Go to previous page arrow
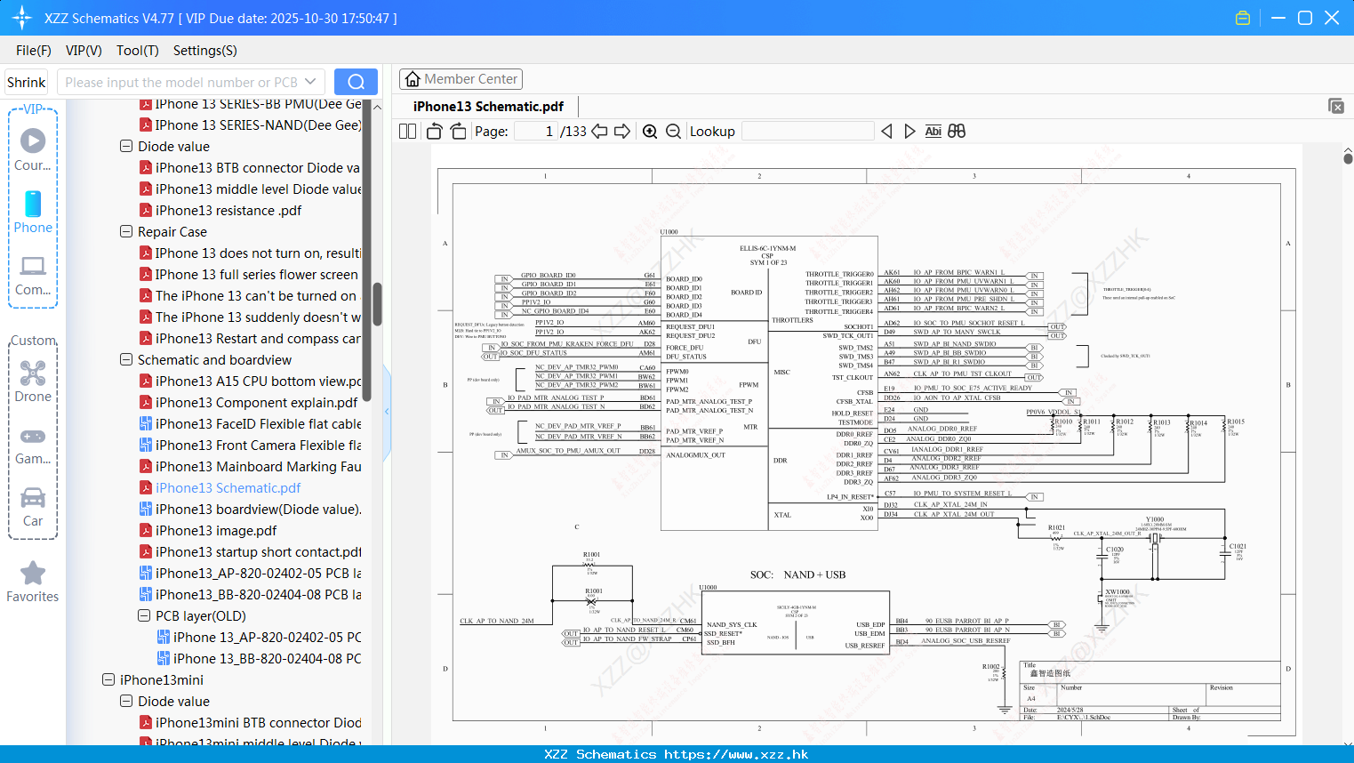Viewport: 1354px width, 763px height. tap(599, 132)
